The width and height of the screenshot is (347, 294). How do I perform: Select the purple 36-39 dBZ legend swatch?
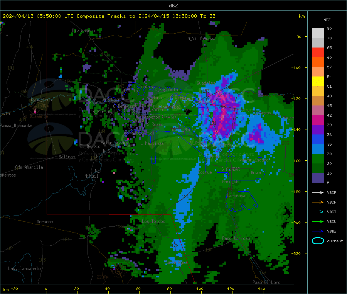(318, 130)
